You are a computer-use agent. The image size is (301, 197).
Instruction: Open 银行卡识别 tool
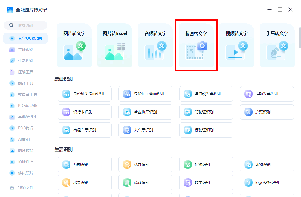point(85,112)
